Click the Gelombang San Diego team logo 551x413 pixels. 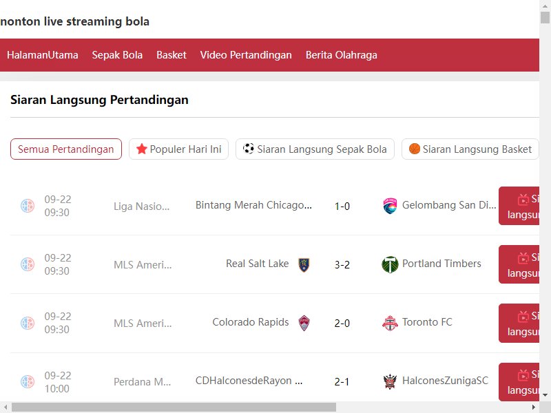point(390,206)
